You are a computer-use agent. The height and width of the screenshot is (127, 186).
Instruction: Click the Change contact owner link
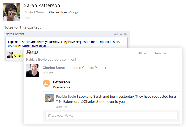pos(74,12)
